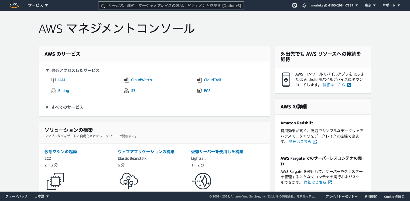The height and width of the screenshot is (201, 410).
Task: Open the CloudTrail service link
Action: tap(213, 80)
